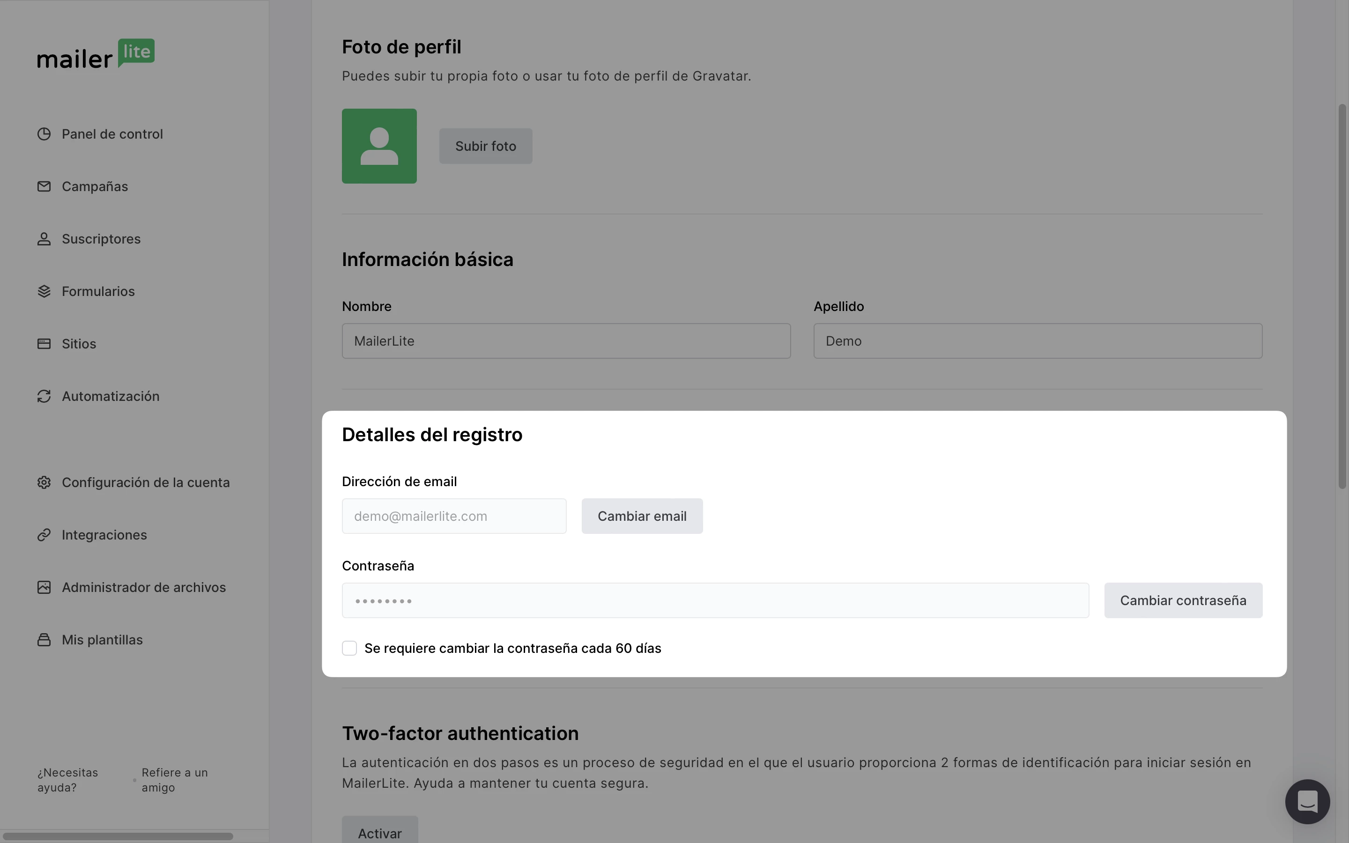This screenshot has width=1349, height=843.
Task: Activate two-factor authentication with Activar
Action: 379,833
